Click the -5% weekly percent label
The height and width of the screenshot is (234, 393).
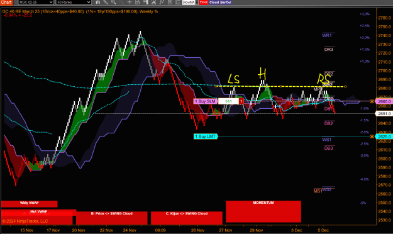[x=363, y=203]
